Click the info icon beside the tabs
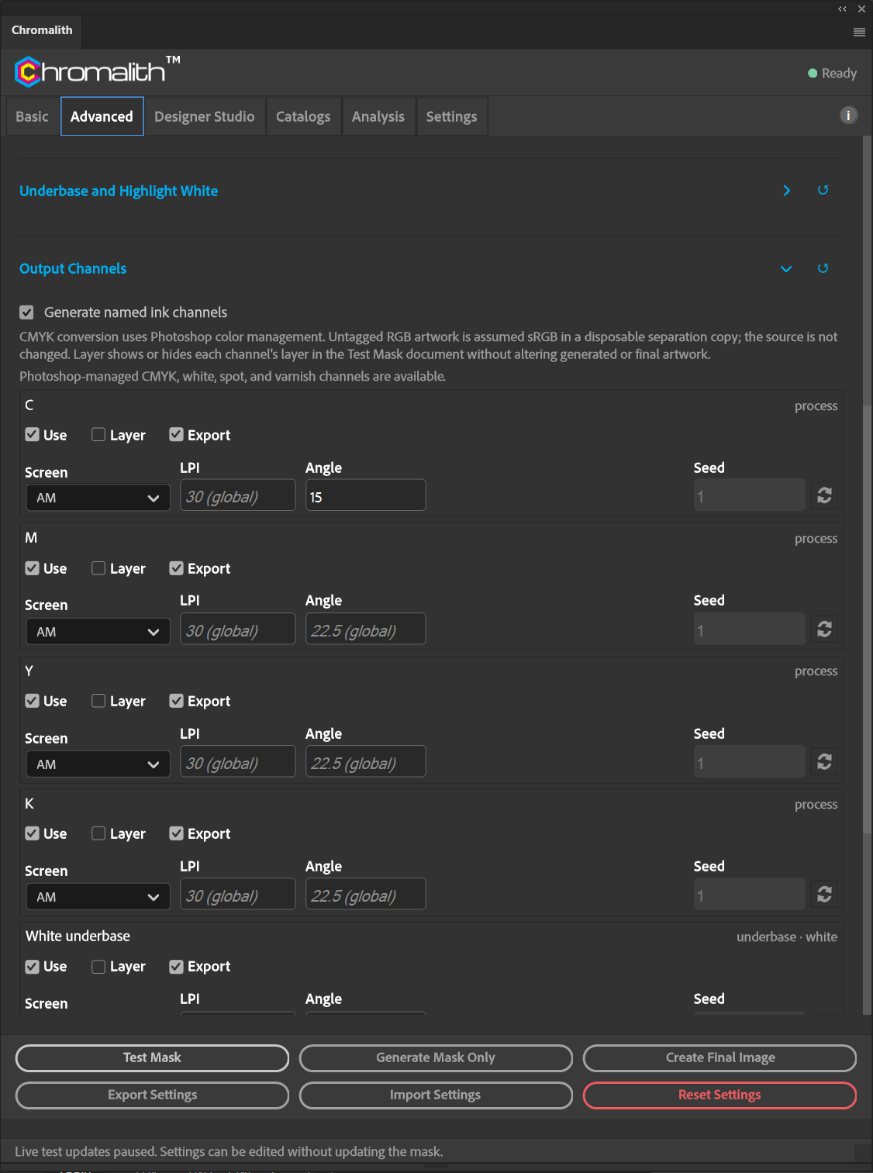The width and height of the screenshot is (873, 1173). (x=849, y=116)
